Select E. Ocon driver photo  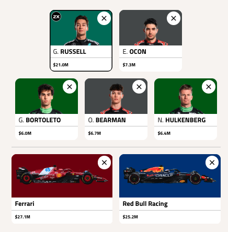[x=151, y=32]
